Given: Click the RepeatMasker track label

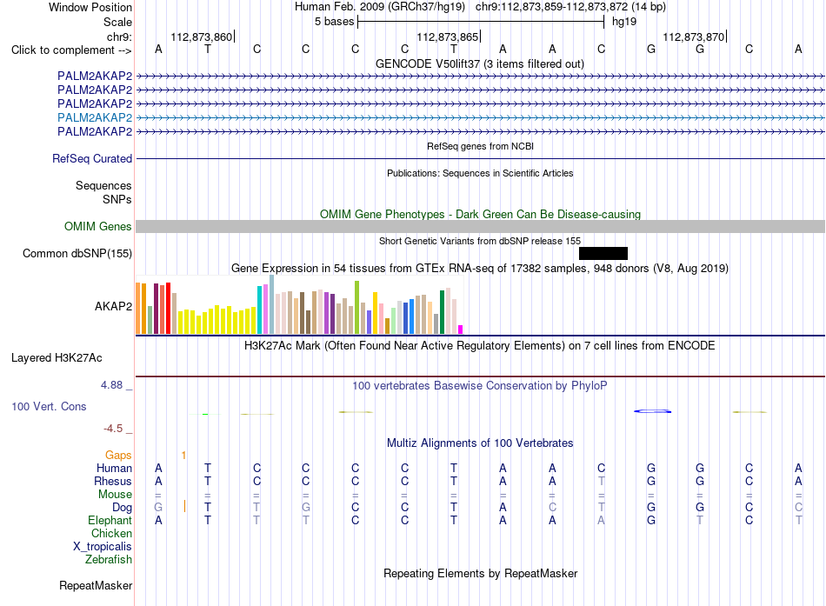Looking at the screenshot, I should [x=96, y=585].
